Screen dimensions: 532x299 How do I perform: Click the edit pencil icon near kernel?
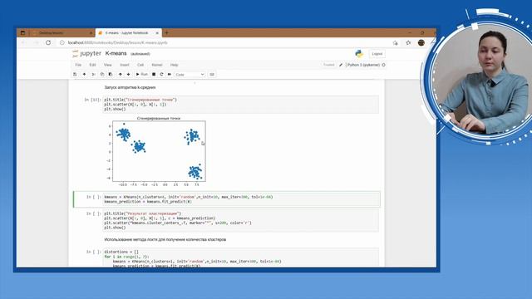(341, 65)
